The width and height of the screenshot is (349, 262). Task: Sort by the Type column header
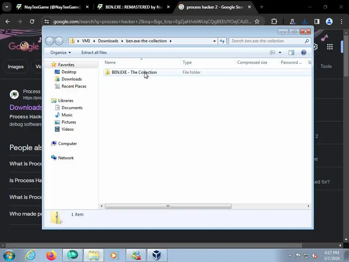tap(208, 62)
